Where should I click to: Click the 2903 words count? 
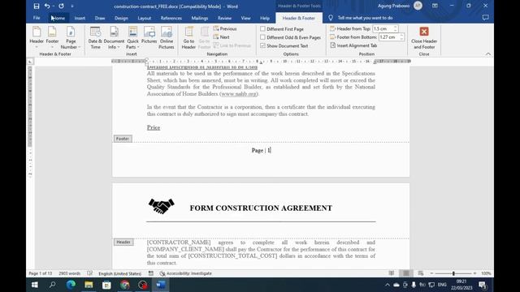[69, 273]
